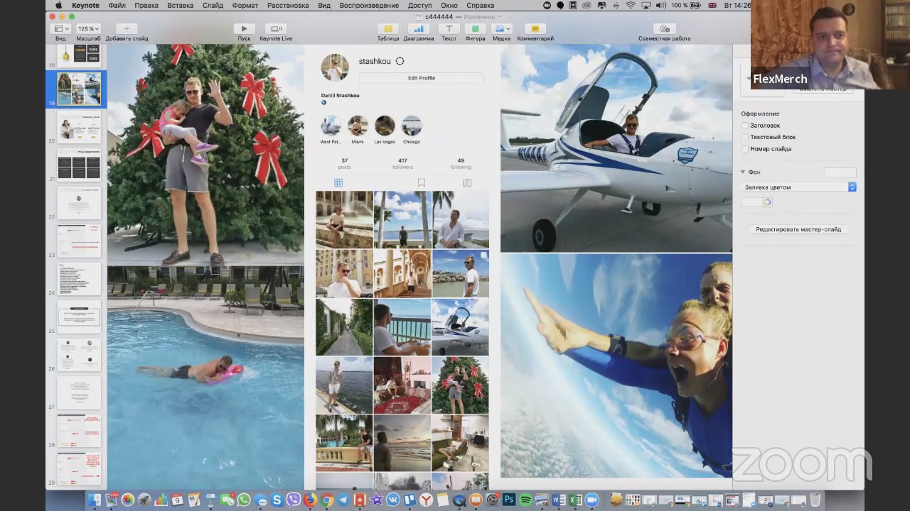The height and width of the screenshot is (511, 910).
Task: Click the Edit Profile button on slide
Action: click(422, 78)
